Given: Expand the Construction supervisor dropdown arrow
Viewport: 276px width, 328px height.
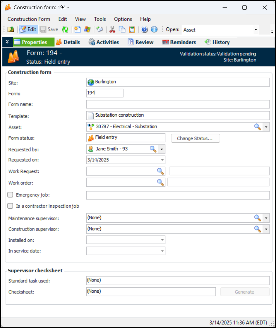Looking at the screenshot, I should click(x=266, y=229).
